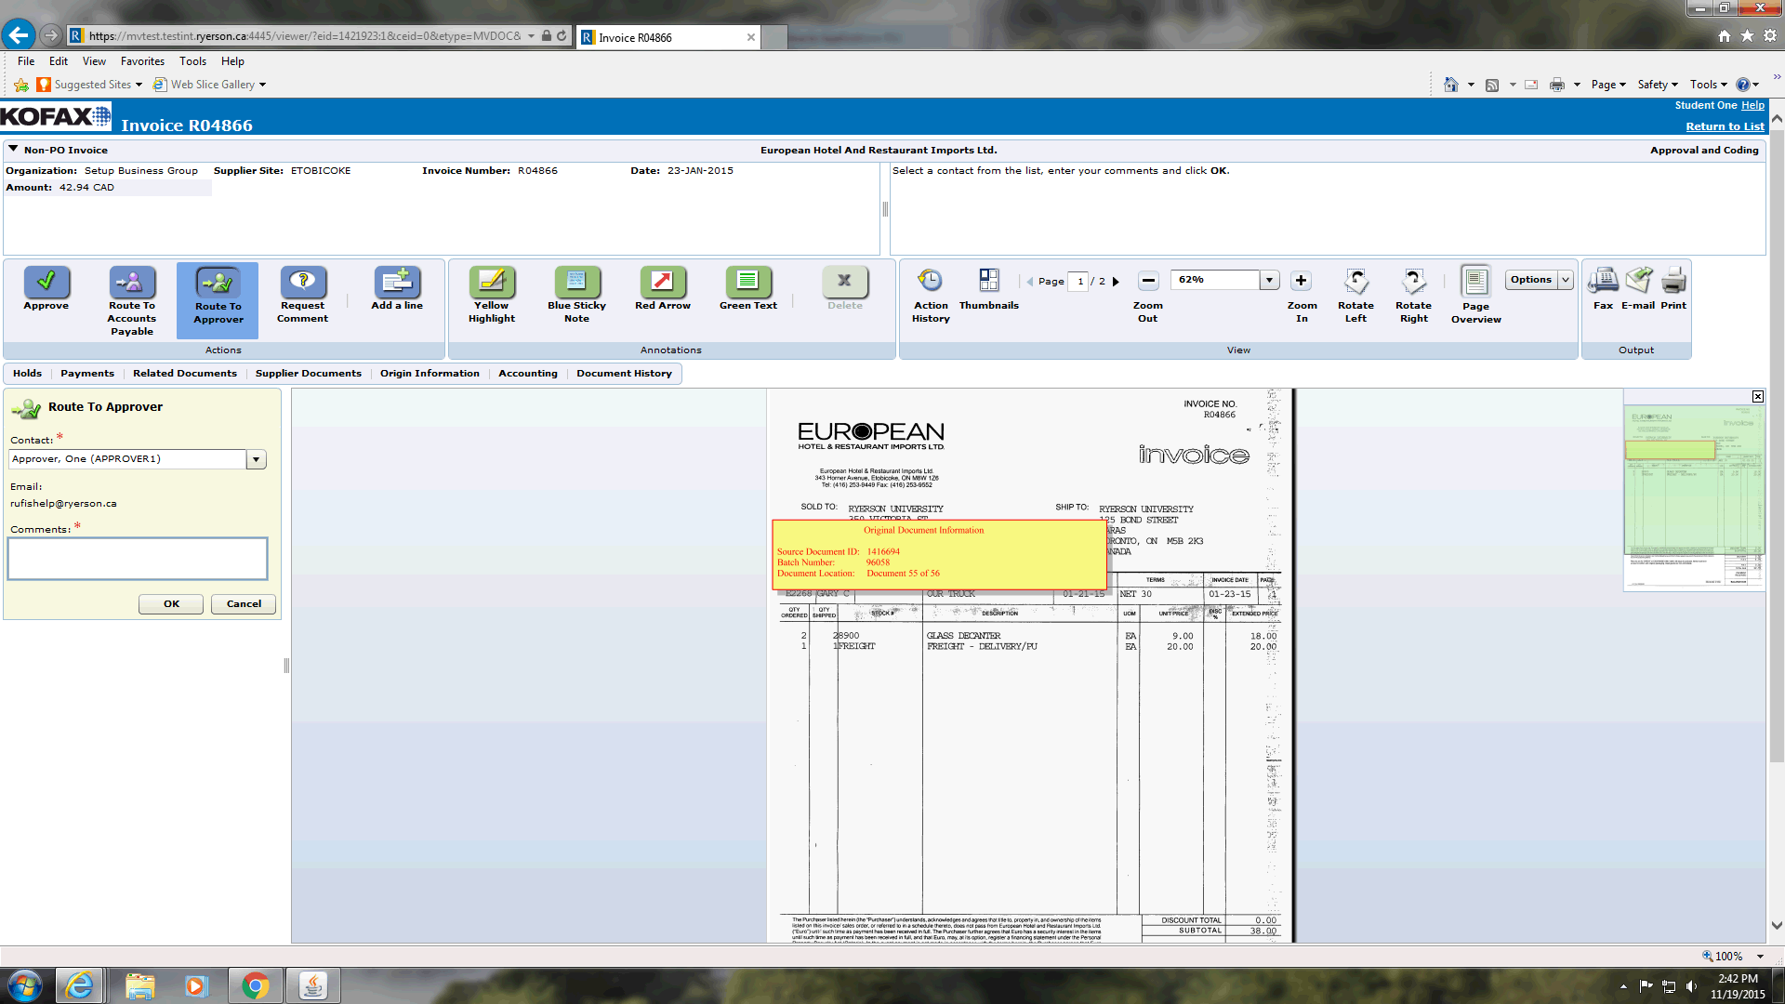Click the Approve action icon
The width and height of the screenshot is (1785, 1004).
(46, 282)
